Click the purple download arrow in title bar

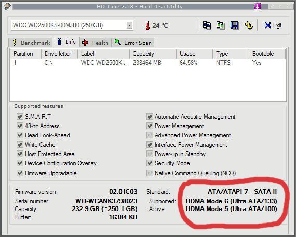(x=258, y=6)
